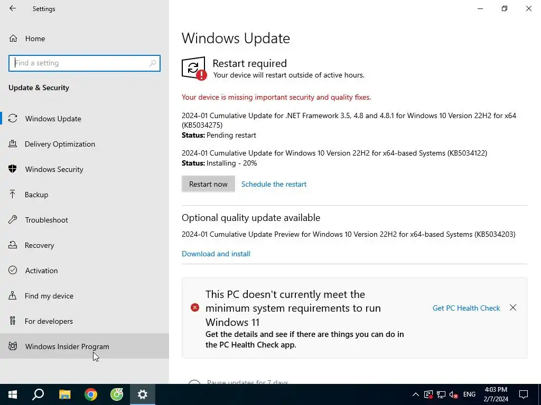The height and width of the screenshot is (405, 541).
Task: Open the Get PC Health Check link
Action: pos(466,308)
